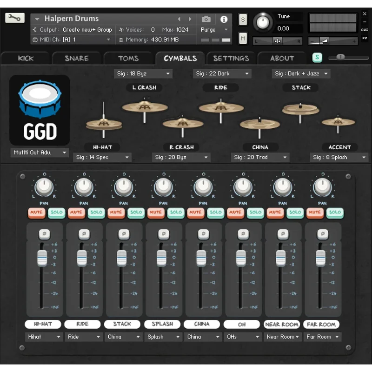Image resolution: width=372 pixels, height=372 pixels.
Task: Open the Purge menu
Action: [x=214, y=30]
